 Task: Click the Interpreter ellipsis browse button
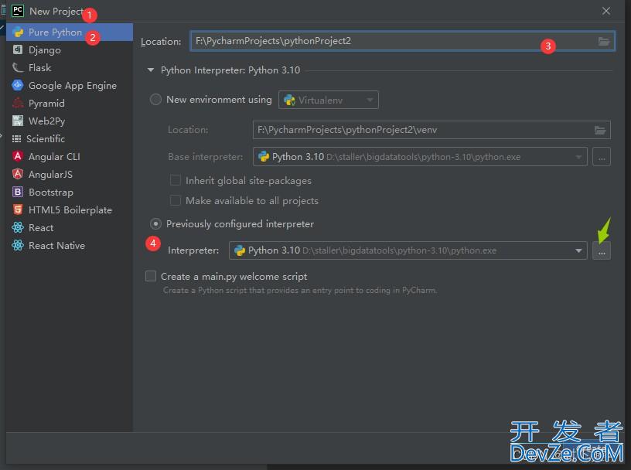[x=602, y=250]
